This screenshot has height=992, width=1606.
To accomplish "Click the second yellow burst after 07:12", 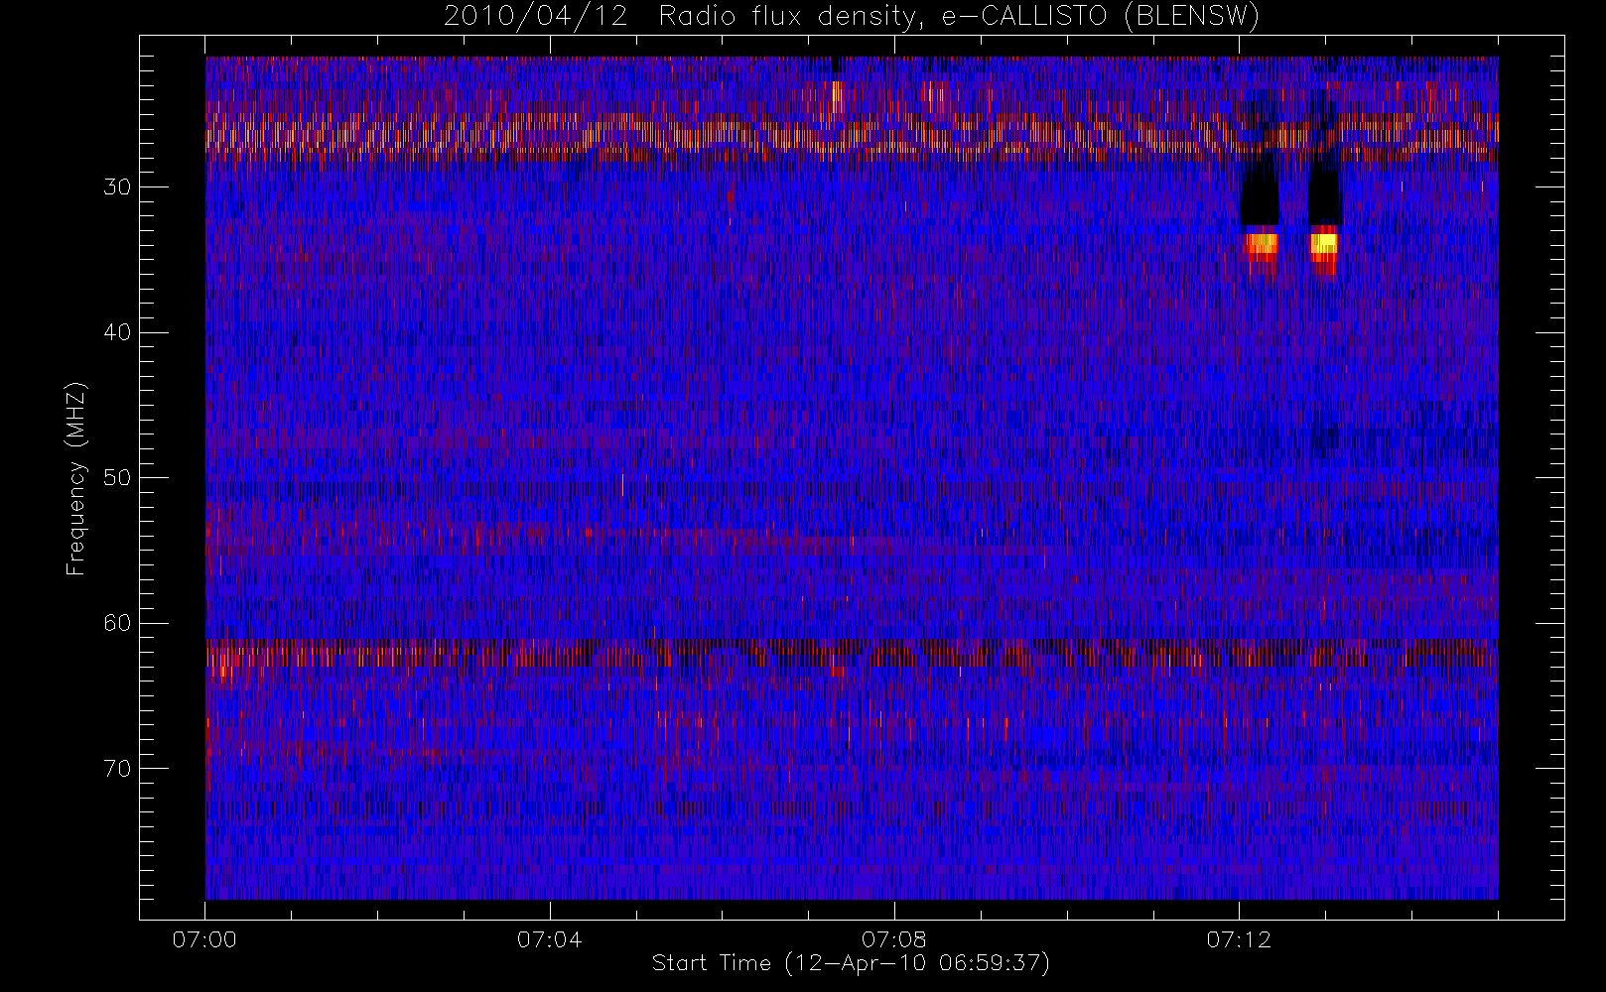I will (x=1324, y=243).
